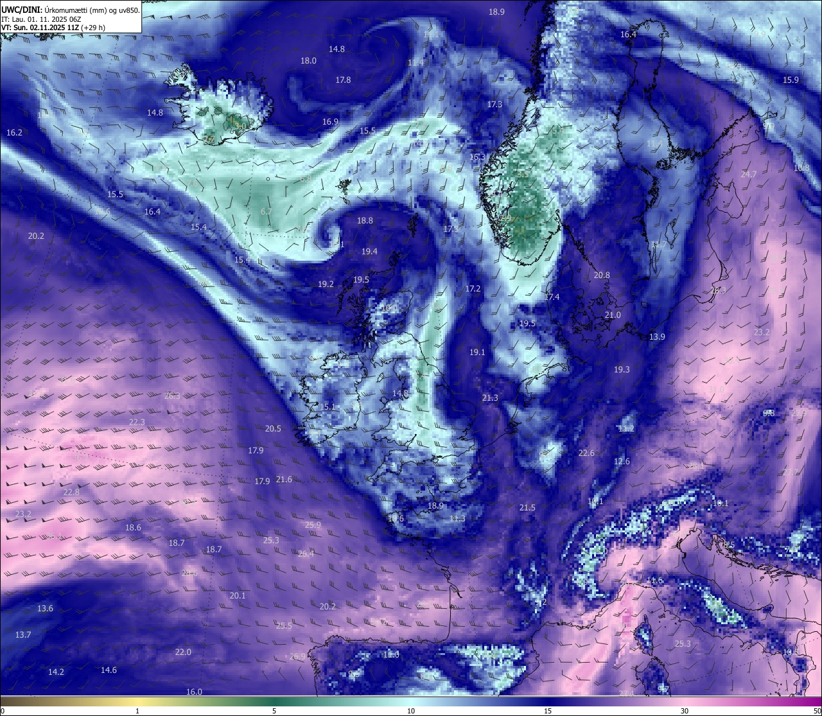
Task: Click the map value '17.2' in the North Sea
Action: click(x=473, y=288)
